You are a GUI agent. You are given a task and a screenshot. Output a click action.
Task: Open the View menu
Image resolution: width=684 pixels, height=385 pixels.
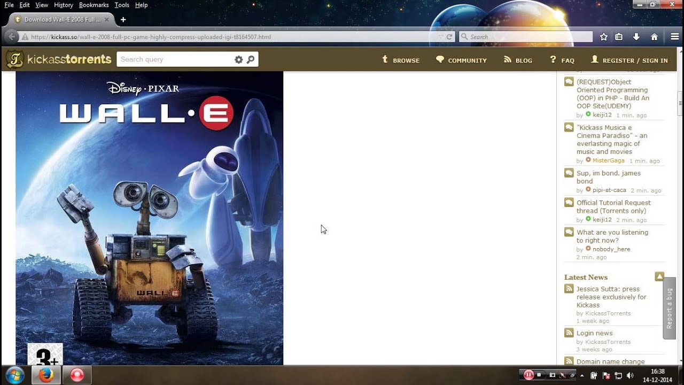click(42, 5)
